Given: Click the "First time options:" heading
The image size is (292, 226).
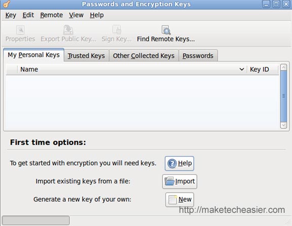Looking at the screenshot, I should pos(48,142).
